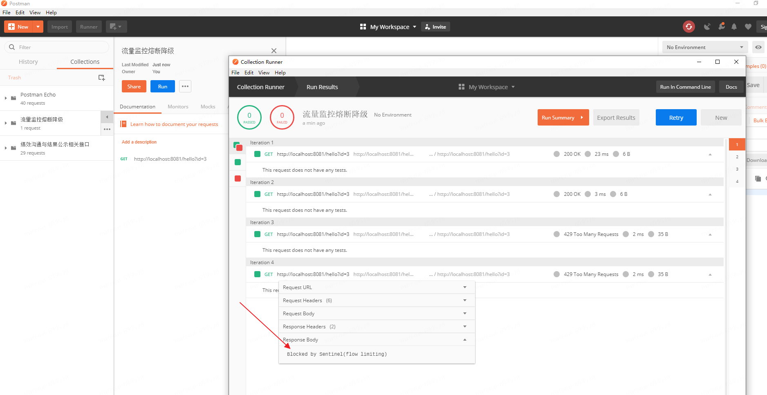This screenshot has height=395, width=767.
Task: Click the Invite button
Action: click(x=435, y=27)
